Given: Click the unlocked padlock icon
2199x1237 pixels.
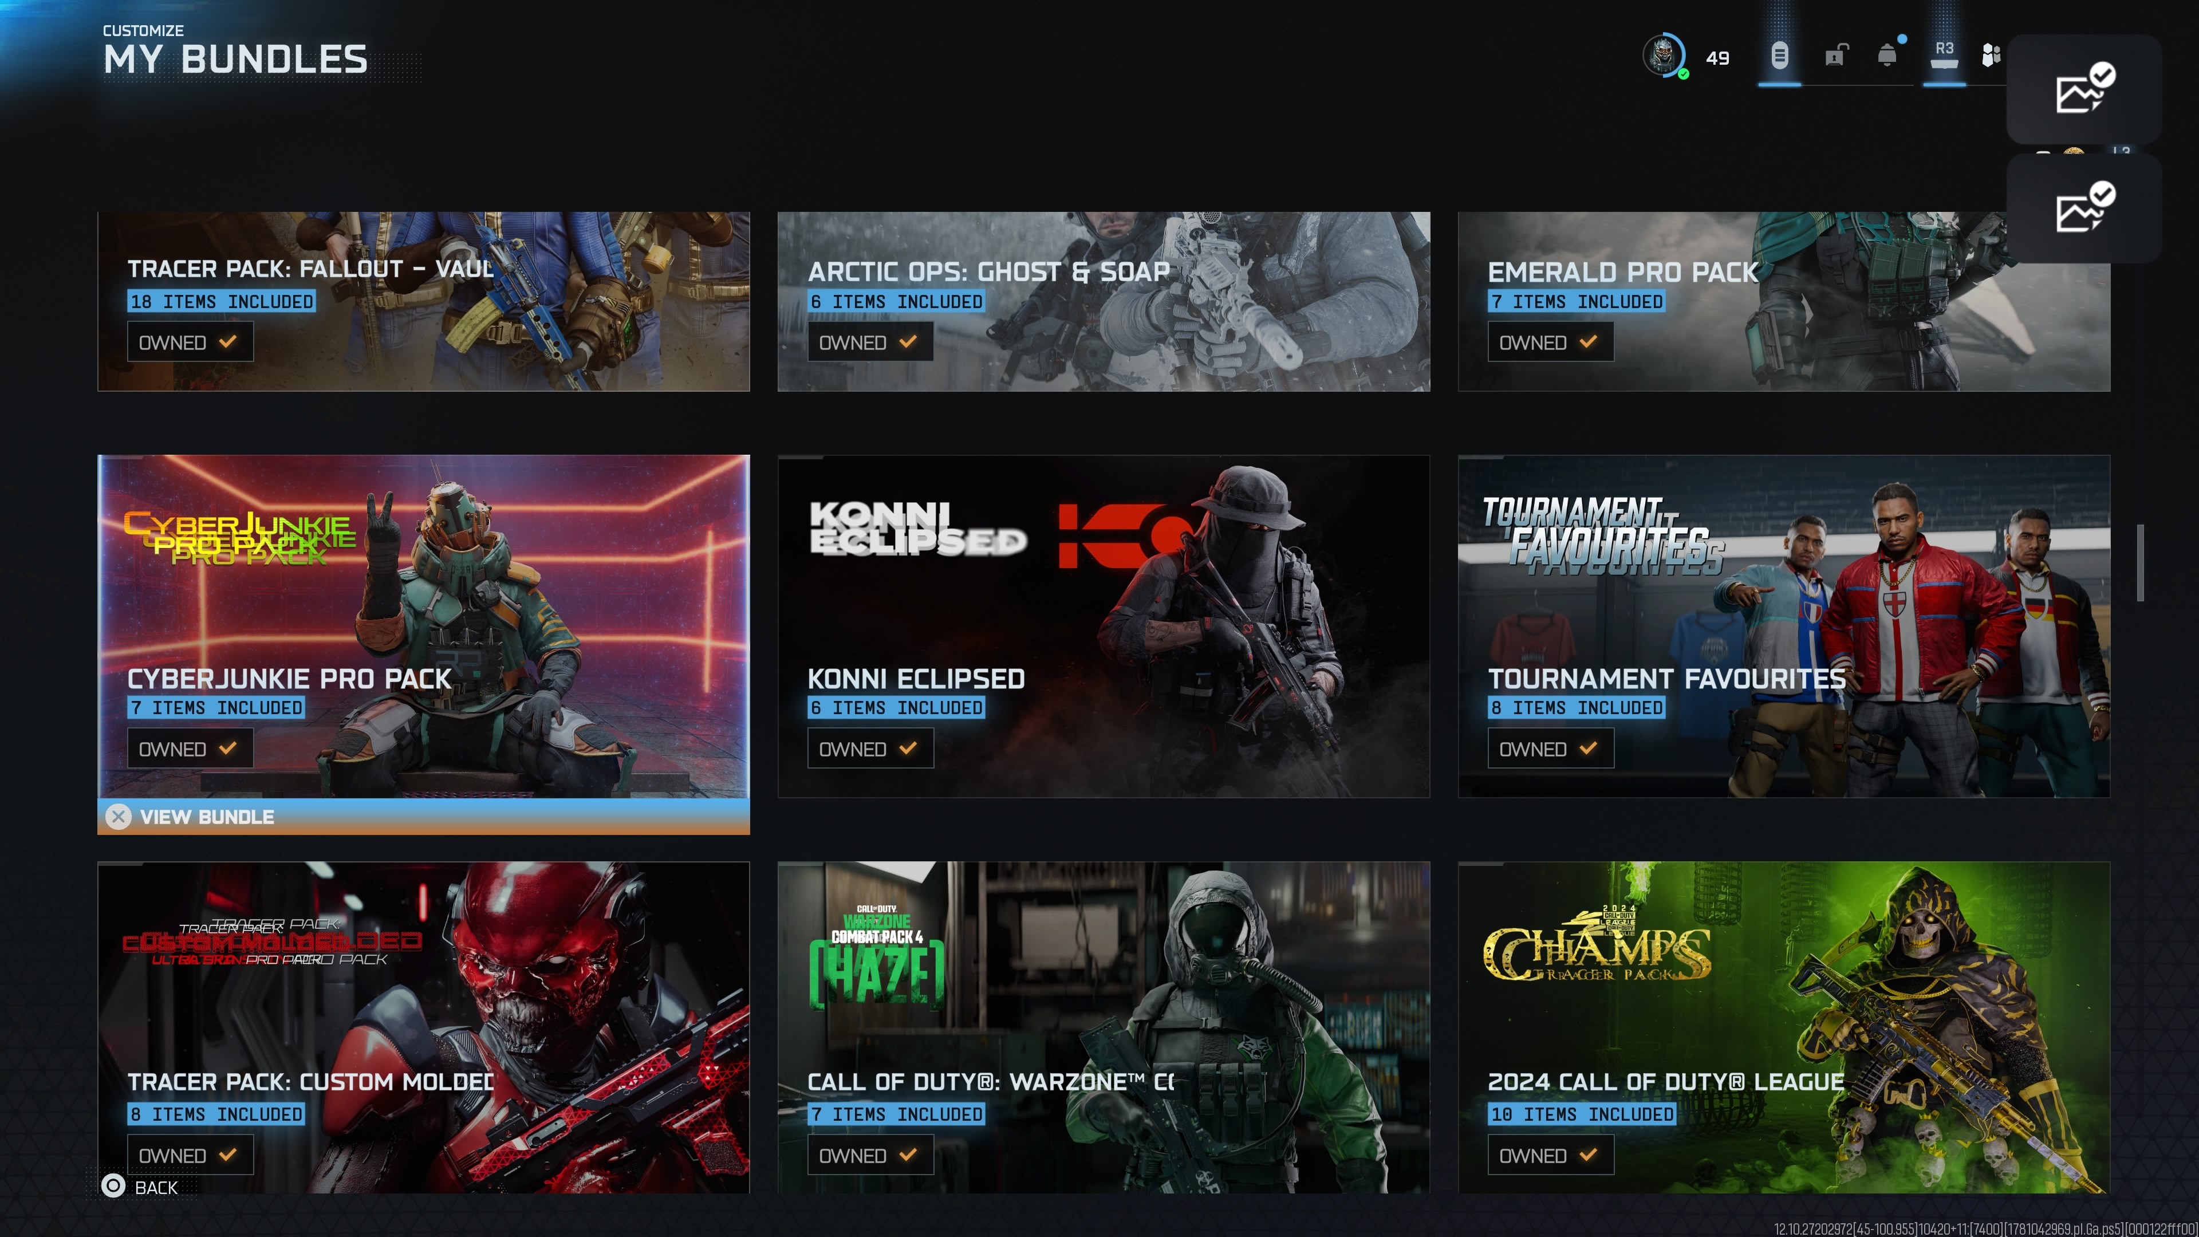Looking at the screenshot, I should [1835, 56].
